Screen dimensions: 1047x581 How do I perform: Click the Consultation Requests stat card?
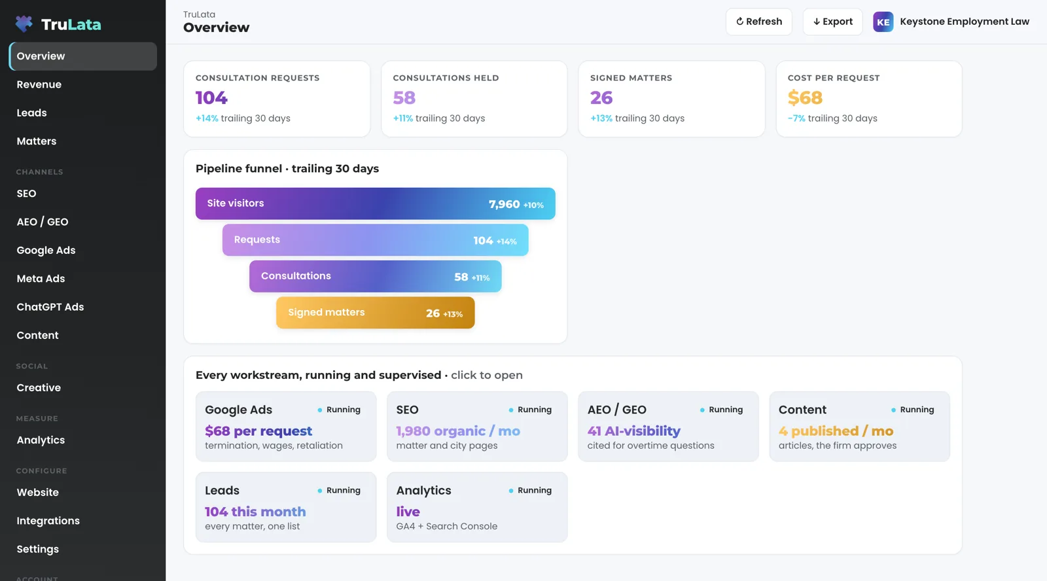pos(277,99)
